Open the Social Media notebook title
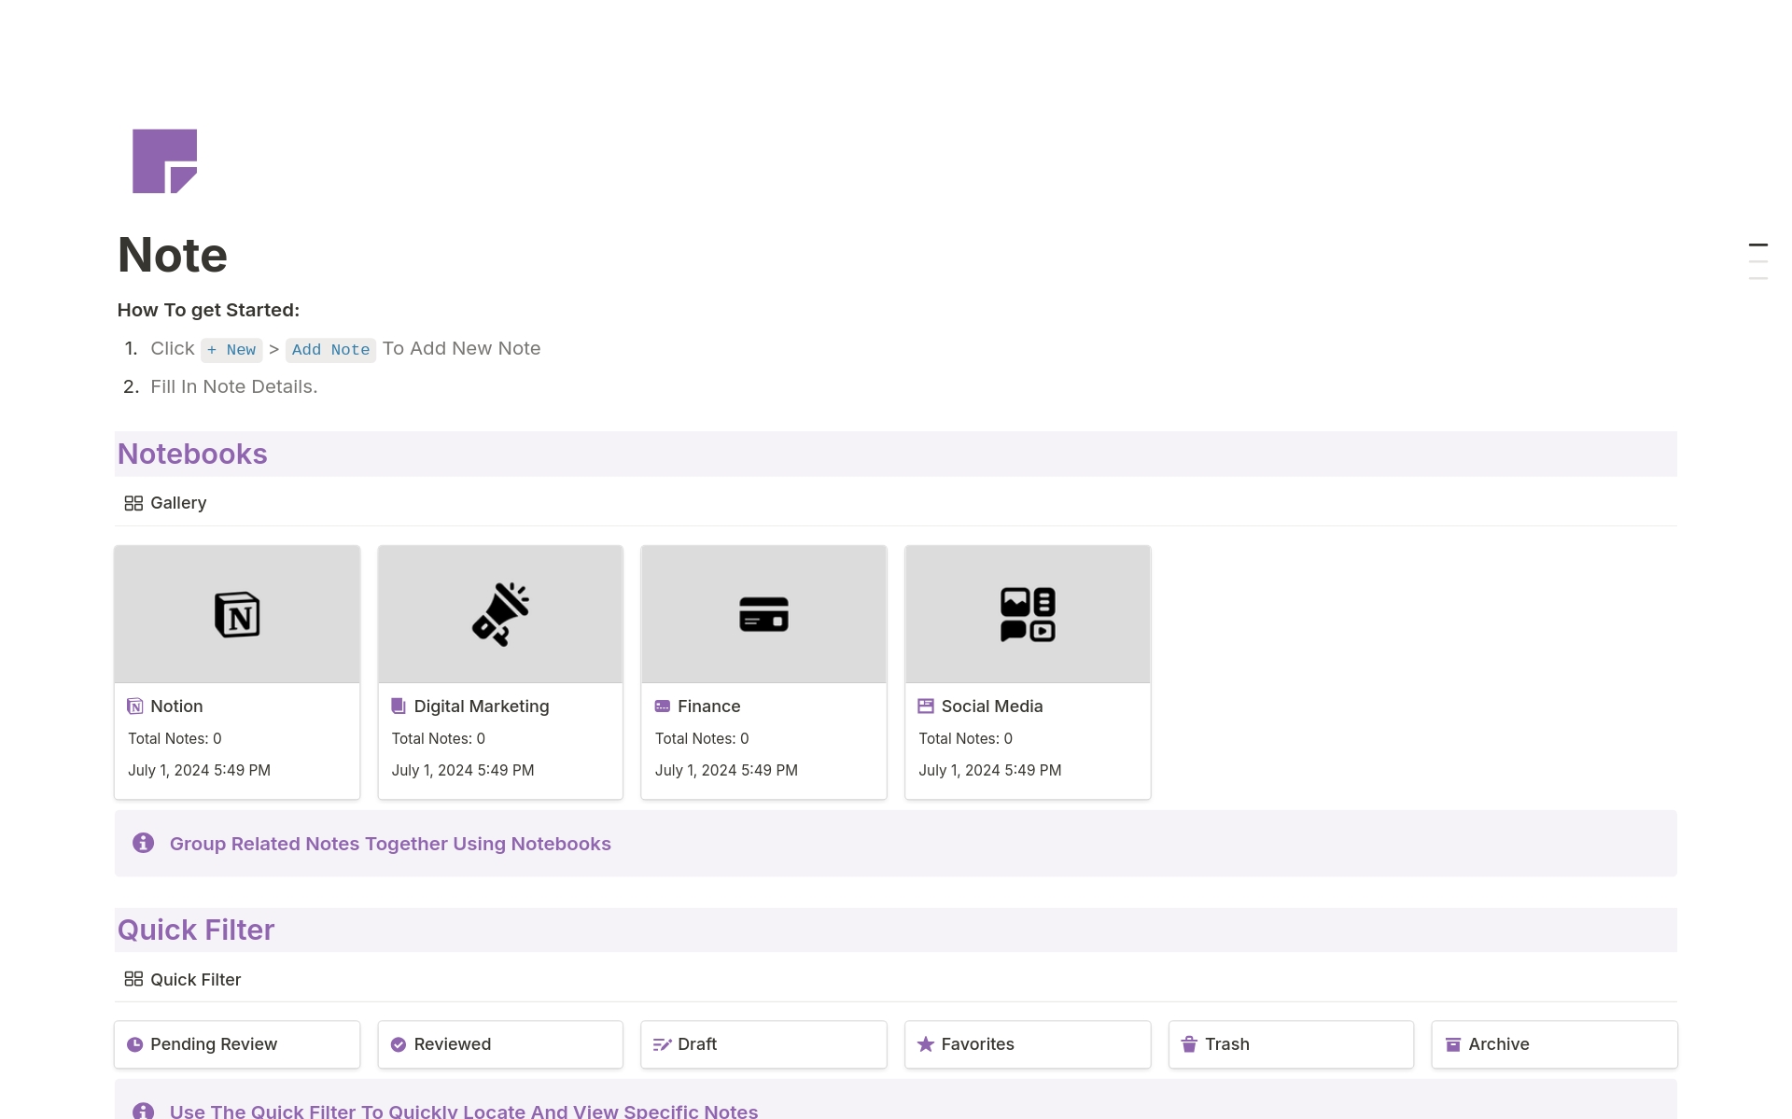This screenshot has height=1119, width=1792. [x=991, y=706]
